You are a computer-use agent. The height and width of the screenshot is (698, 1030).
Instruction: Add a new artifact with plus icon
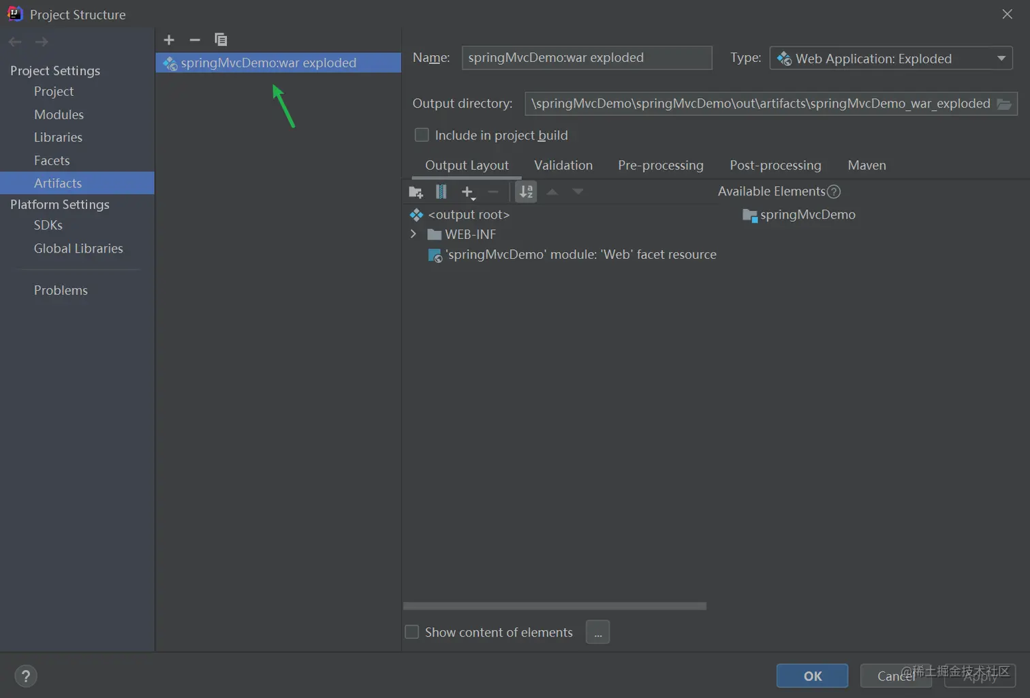(x=169, y=40)
